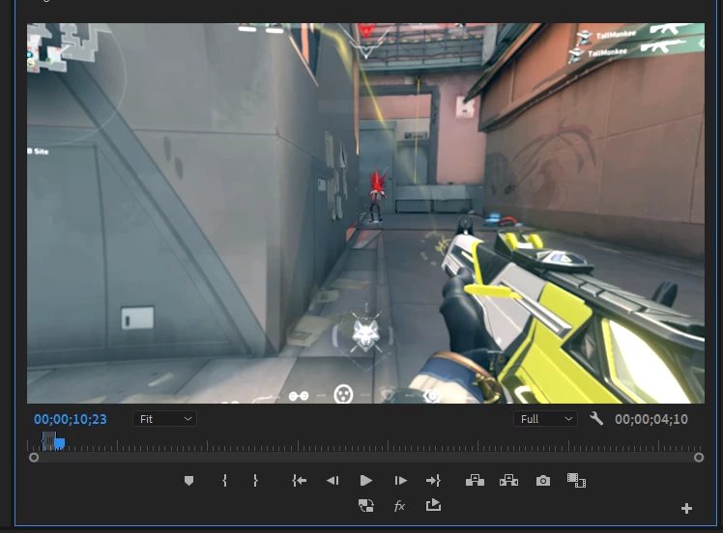
Task: Click the zoom scroll bar under the ruler
Action: pyautogui.click(x=366, y=458)
